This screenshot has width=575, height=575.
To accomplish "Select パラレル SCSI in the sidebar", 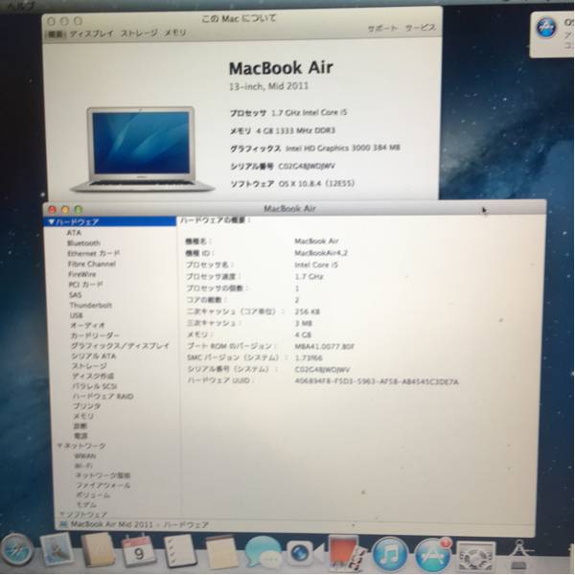I will pos(95,386).
